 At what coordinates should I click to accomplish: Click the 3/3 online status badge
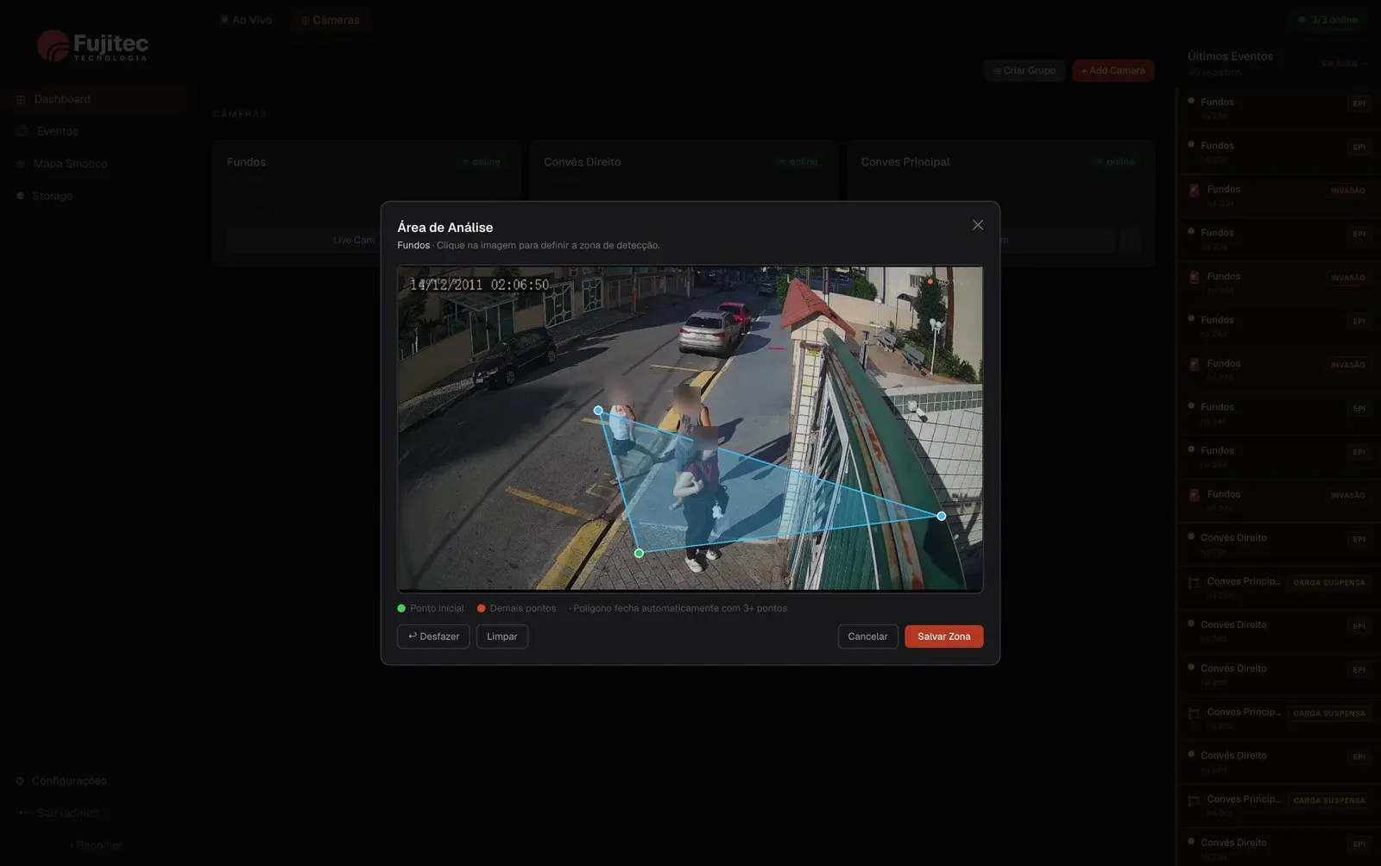point(1327,20)
